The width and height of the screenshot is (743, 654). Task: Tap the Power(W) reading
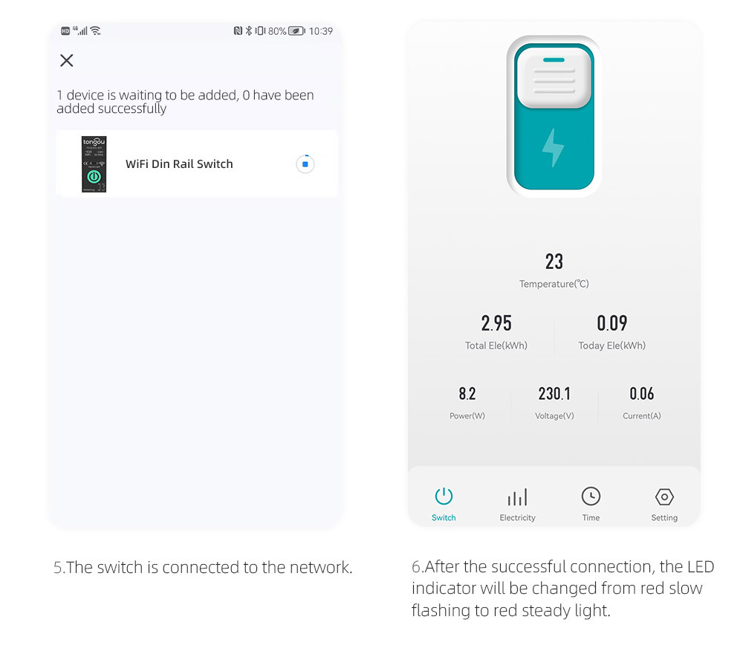(467, 393)
